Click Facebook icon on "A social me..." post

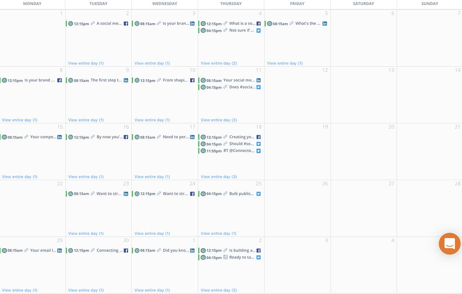pyautogui.click(x=126, y=24)
